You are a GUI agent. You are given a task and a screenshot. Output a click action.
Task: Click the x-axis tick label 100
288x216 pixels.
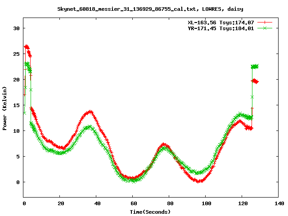[x=207, y=203]
